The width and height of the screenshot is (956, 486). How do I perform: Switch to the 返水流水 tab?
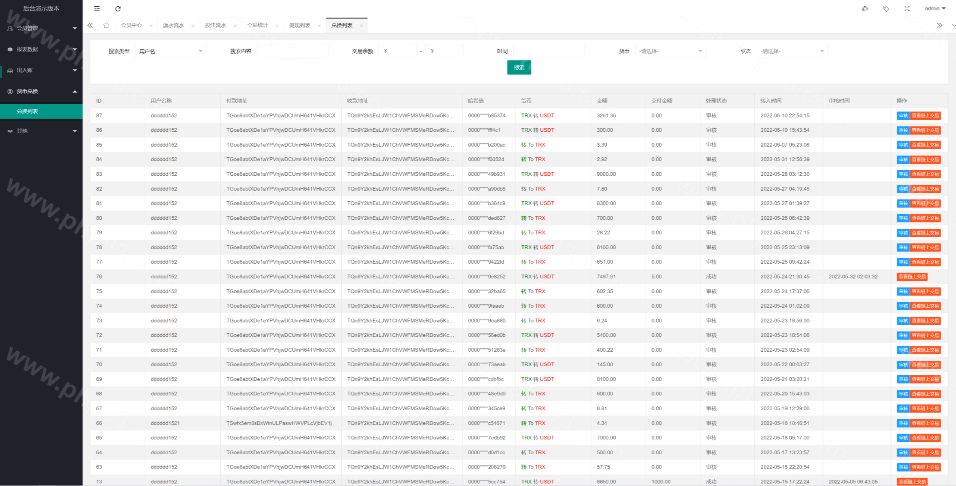point(174,25)
